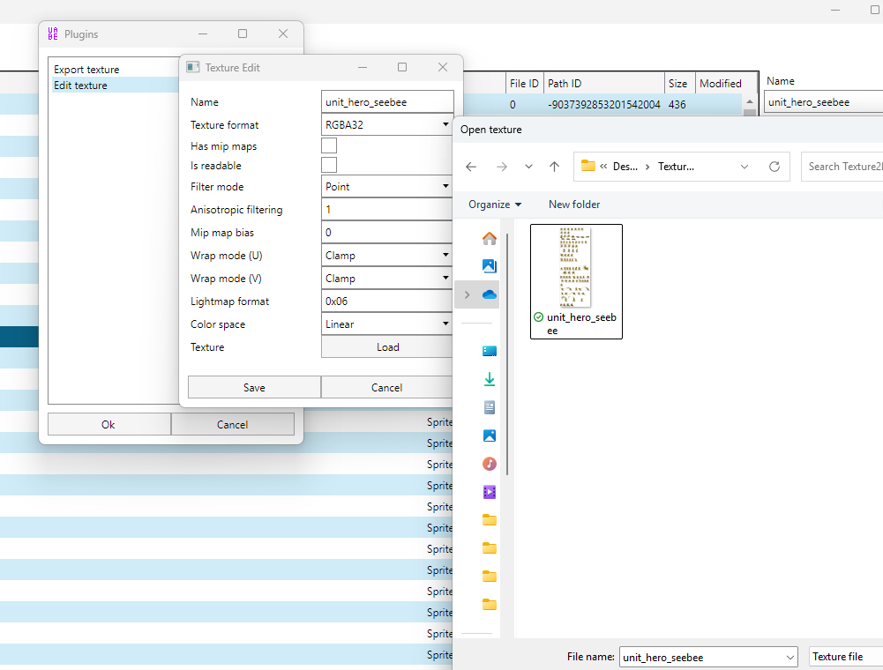This screenshot has width=883, height=670.
Task: Select the unit_hero_seebee texture thumbnail
Action: (x=576, y=281)
